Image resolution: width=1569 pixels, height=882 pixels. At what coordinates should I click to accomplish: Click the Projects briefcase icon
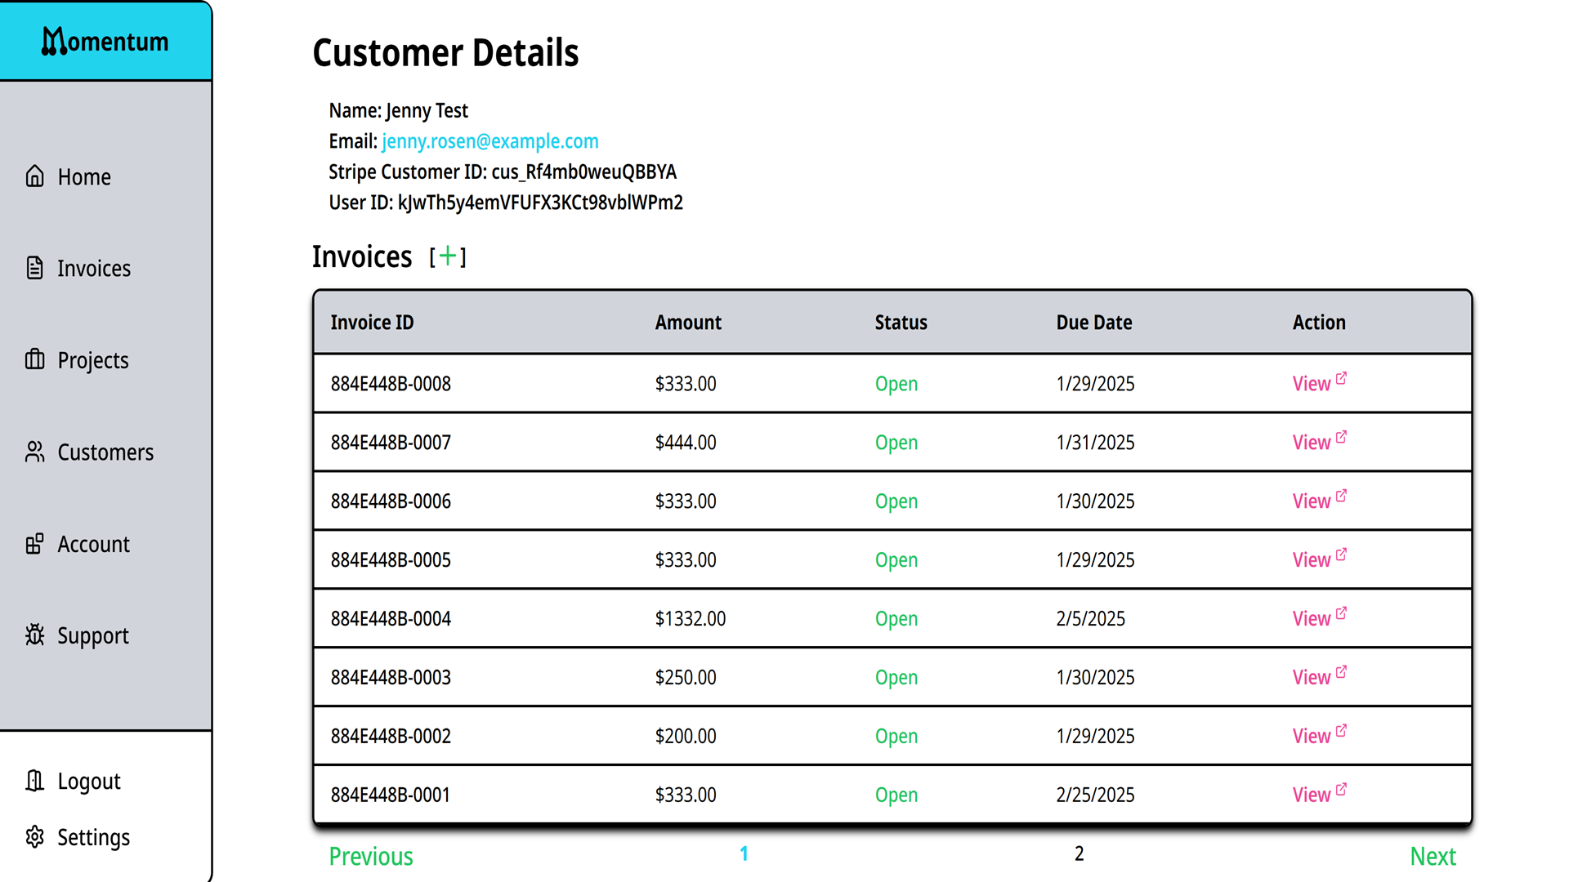(34, 359)
